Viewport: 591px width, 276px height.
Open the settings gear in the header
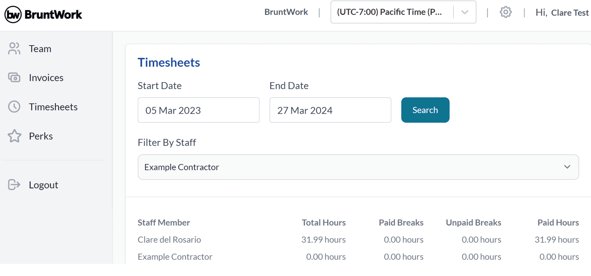coord(505,12)
